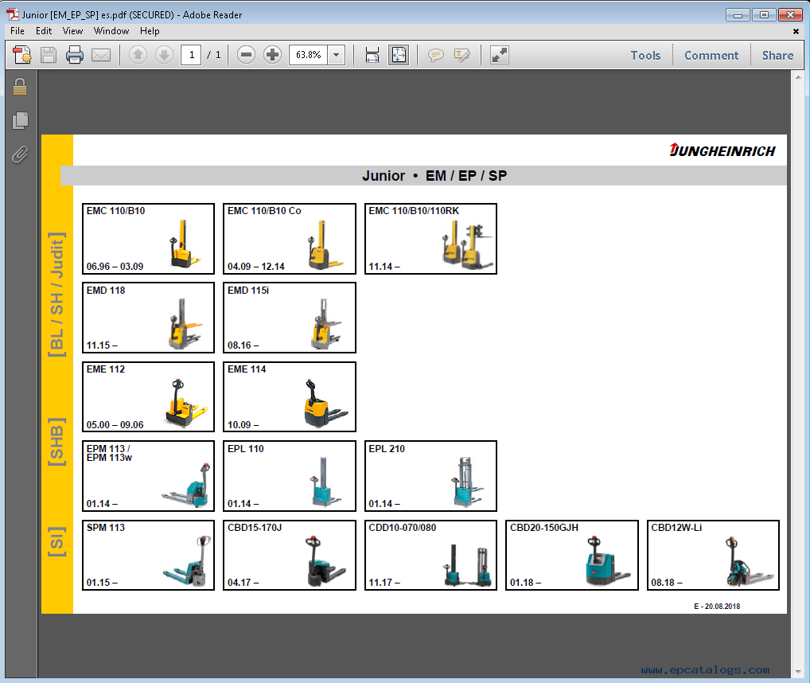The image size is (810, 683).
Task: Open the EMC 110/B10 Co box
Action: (x=290, y=239)
